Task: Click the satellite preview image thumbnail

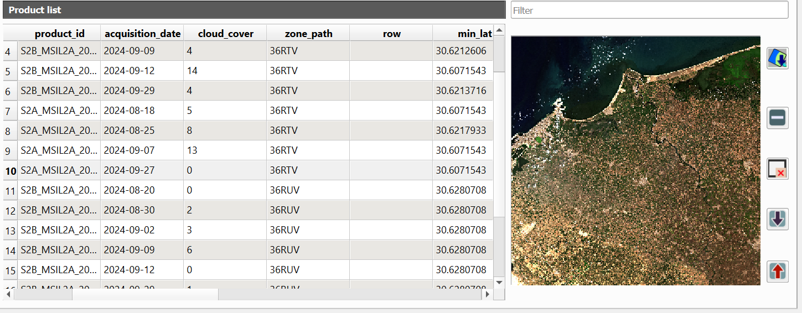Action: 635,160
